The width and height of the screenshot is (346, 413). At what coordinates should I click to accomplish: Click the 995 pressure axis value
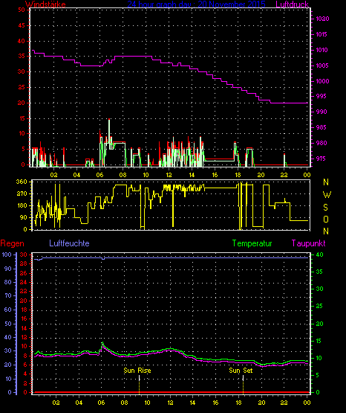click(321, 96)
